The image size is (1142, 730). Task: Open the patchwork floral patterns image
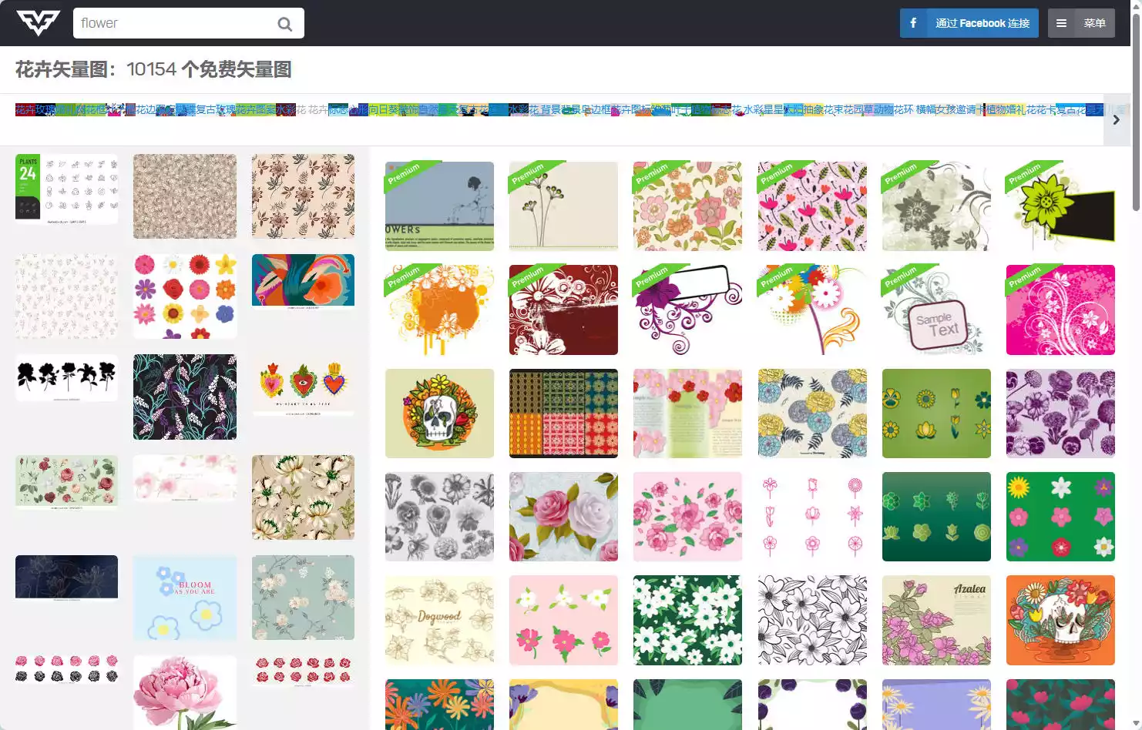[x=563, y=414]
